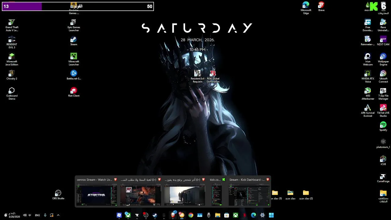Open Grand Theft Auto V desktop shortcut

(x=12, y=25)
